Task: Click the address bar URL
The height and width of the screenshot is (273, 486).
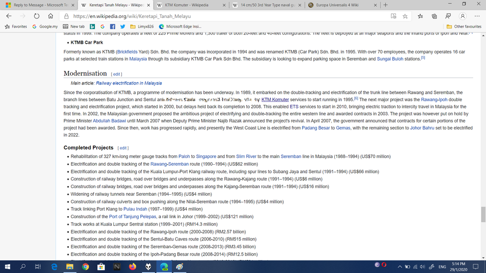Action: (132, 16)
